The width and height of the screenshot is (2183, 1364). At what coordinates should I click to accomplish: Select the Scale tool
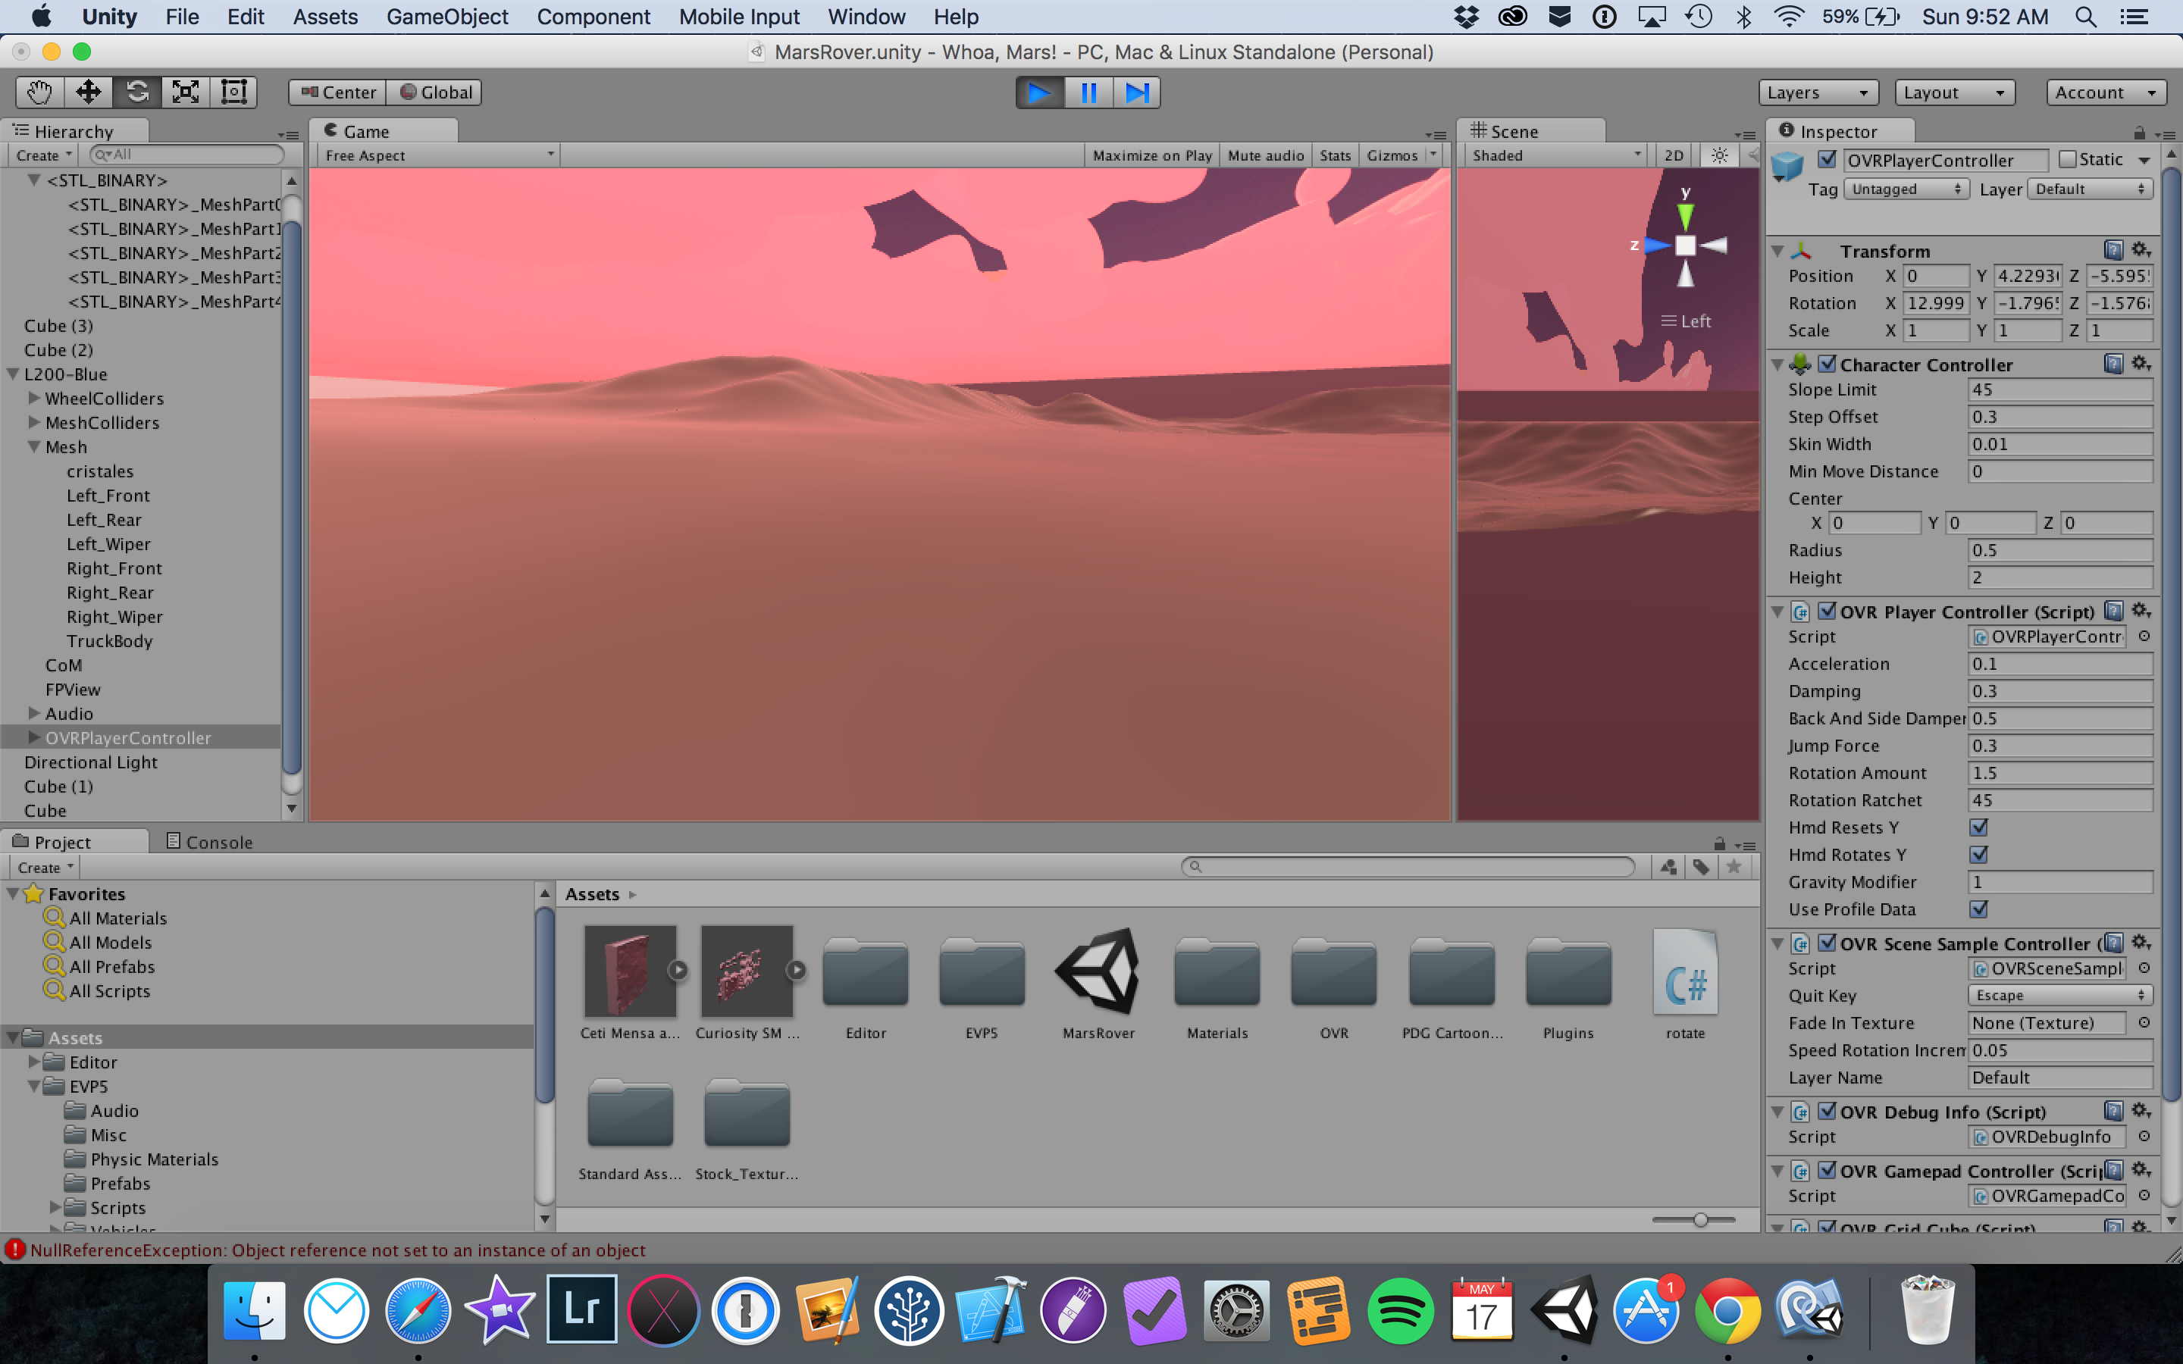[185, 92]
